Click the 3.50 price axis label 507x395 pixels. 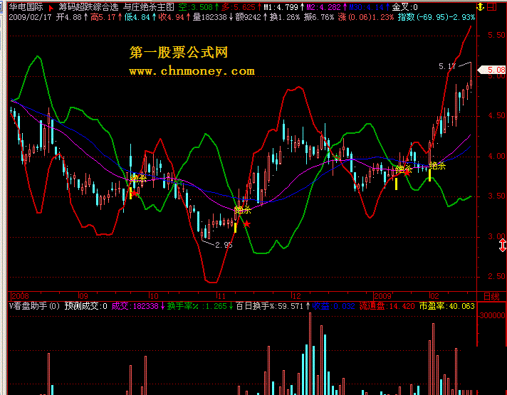tap(496, 196)
